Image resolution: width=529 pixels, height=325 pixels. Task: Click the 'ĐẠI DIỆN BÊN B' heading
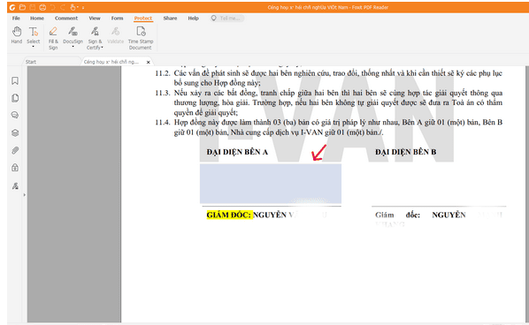tap(405, 152)
